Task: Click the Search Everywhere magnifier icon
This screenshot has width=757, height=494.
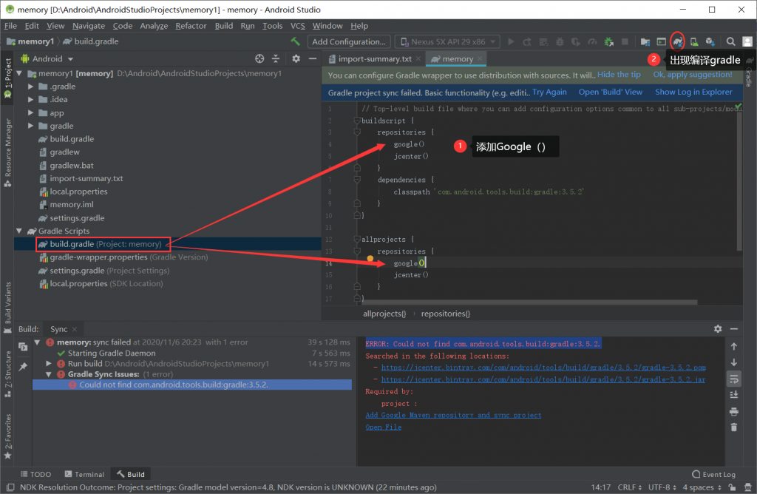Action: pyautogui.click(x=731, y=41)
